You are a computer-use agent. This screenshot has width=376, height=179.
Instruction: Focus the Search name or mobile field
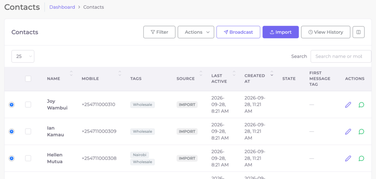(341, 56)
